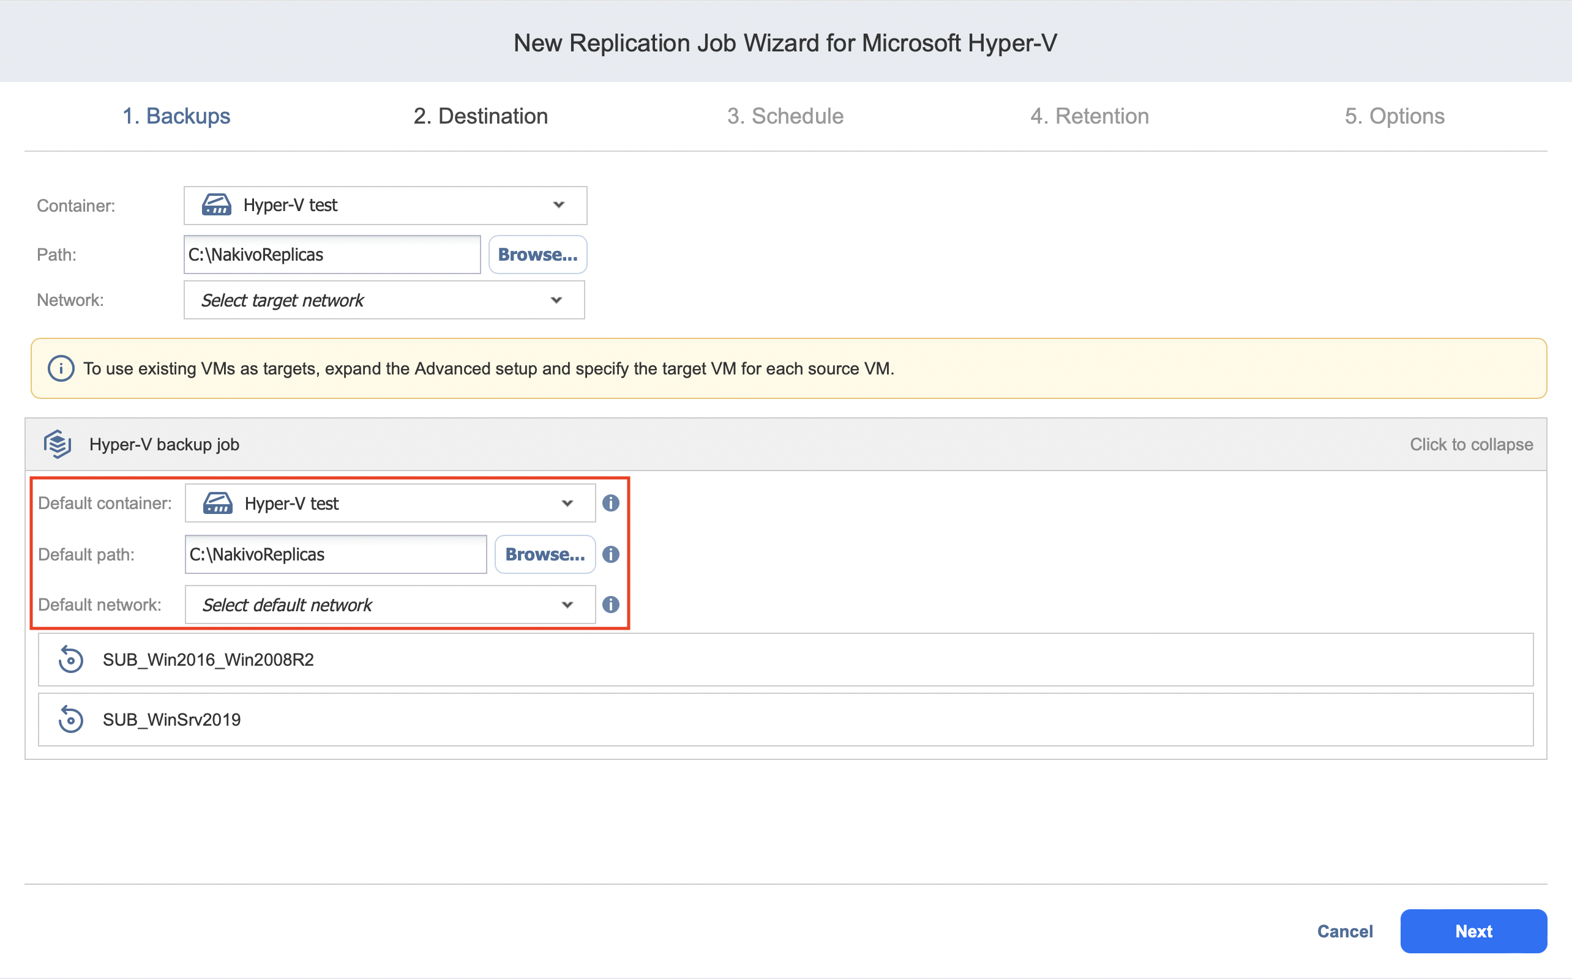1572x979 pixels.
Task: Click server icon in Container dropdown
Action: (x=216, y=205)
